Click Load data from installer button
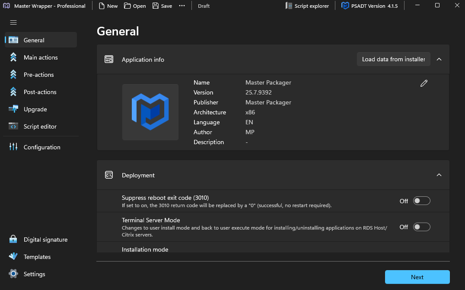Image resolution: width=465 pixels, height=290 pixels. click(393, 60)
